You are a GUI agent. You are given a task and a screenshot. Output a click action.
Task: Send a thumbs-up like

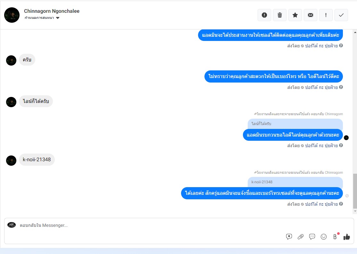346,237
